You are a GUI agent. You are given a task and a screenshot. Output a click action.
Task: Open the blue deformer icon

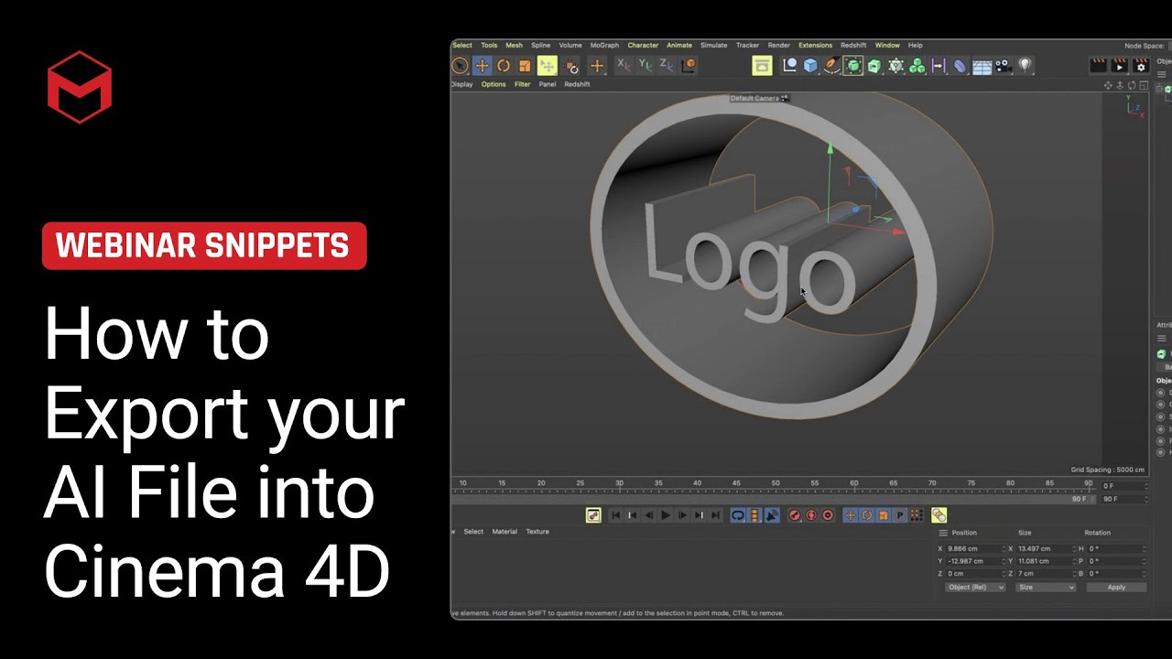coord(960,66)
